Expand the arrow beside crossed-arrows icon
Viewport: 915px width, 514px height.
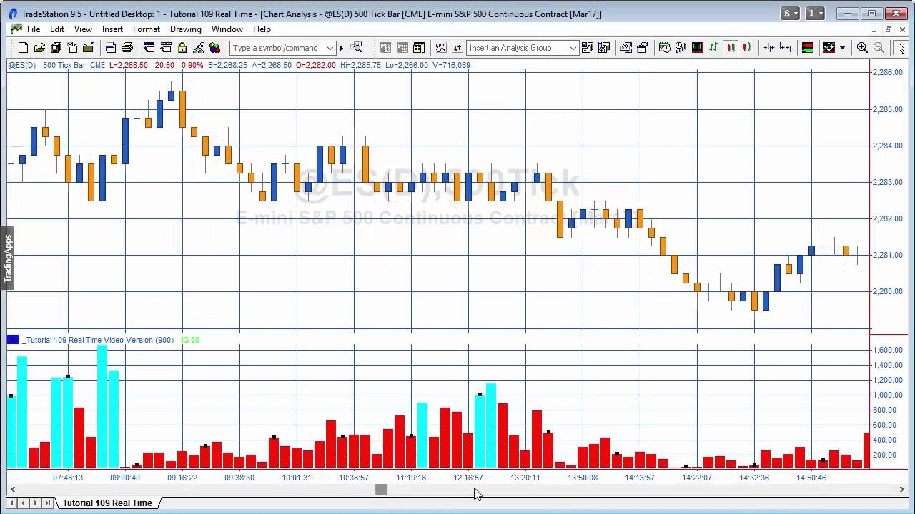pos(842,48)
